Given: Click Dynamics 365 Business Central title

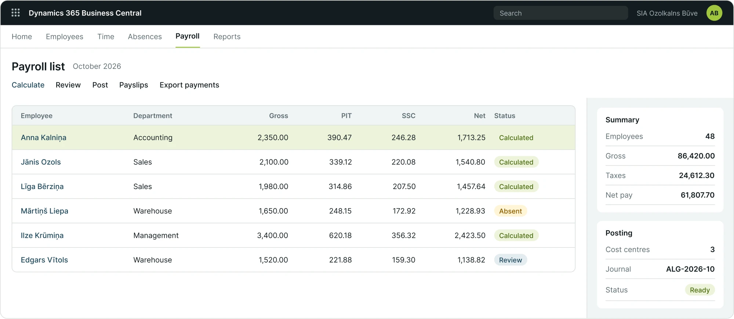Looking at the screenshot, I should click(85, 13).
